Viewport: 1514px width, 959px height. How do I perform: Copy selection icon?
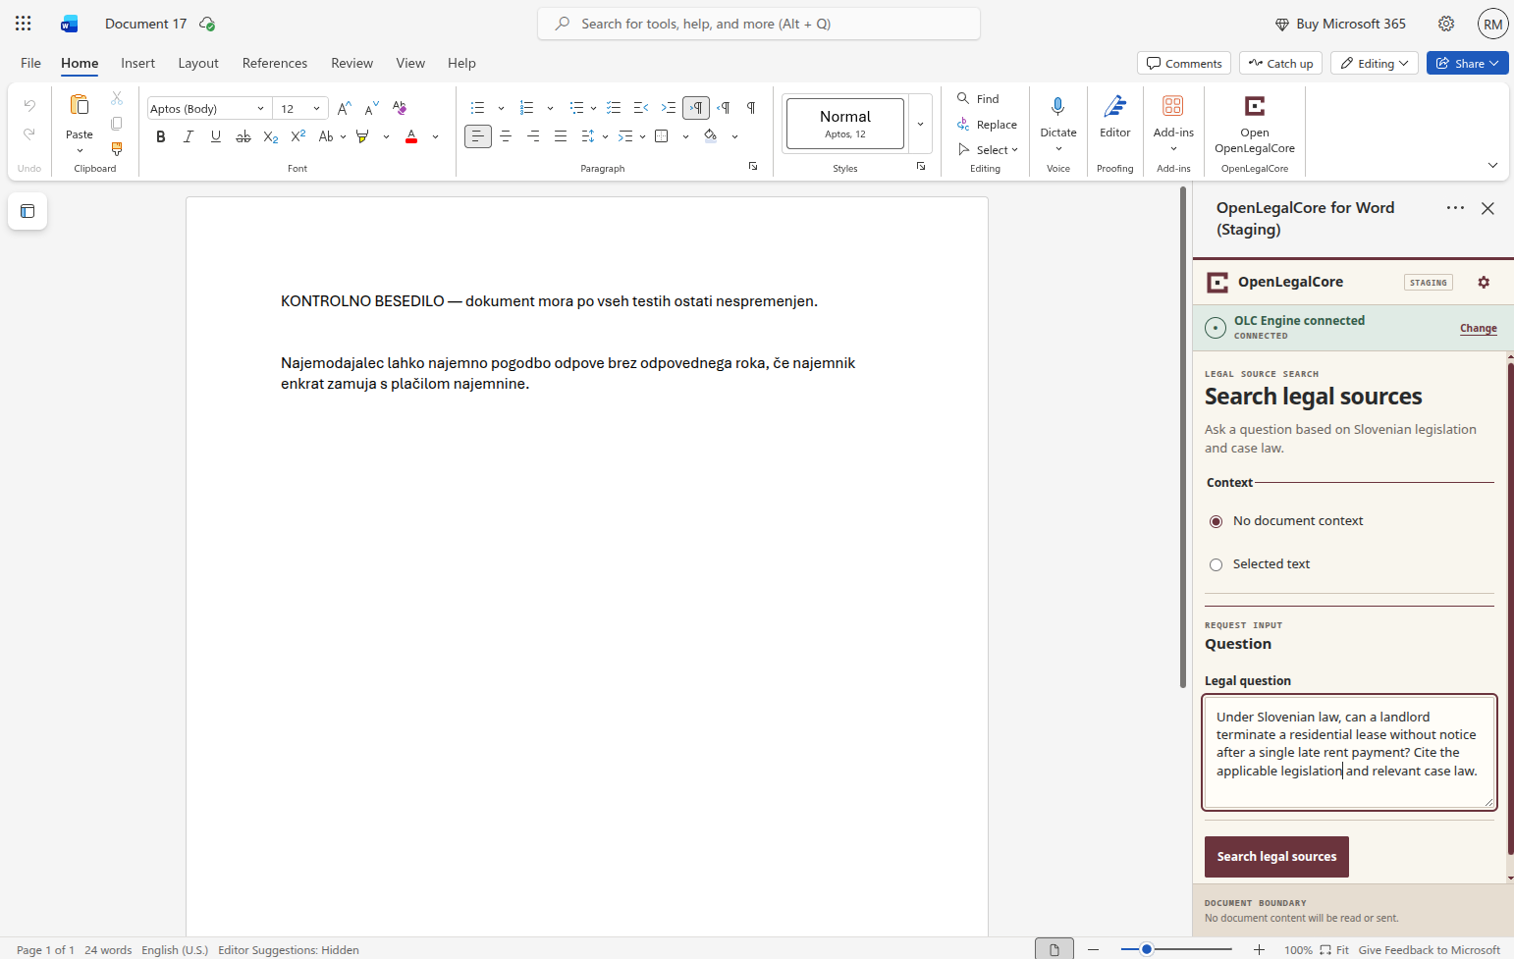(x=117, y=124)
